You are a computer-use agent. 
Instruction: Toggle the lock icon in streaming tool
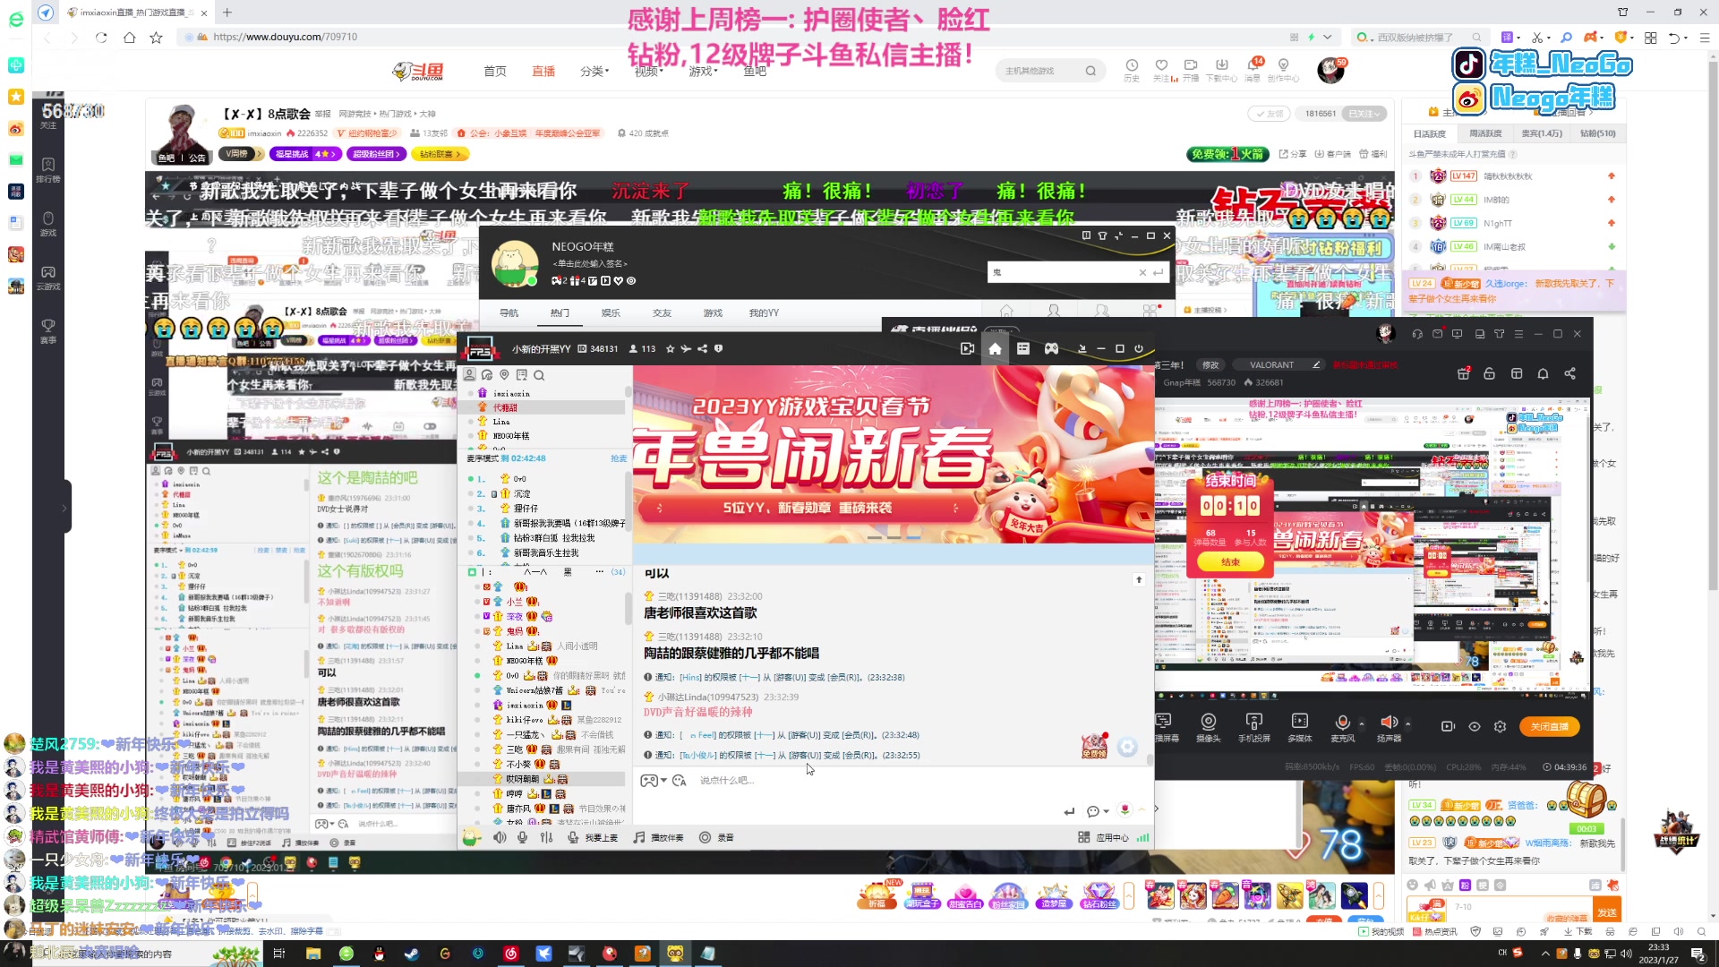pyautogui.click(x=1489, y=373)
